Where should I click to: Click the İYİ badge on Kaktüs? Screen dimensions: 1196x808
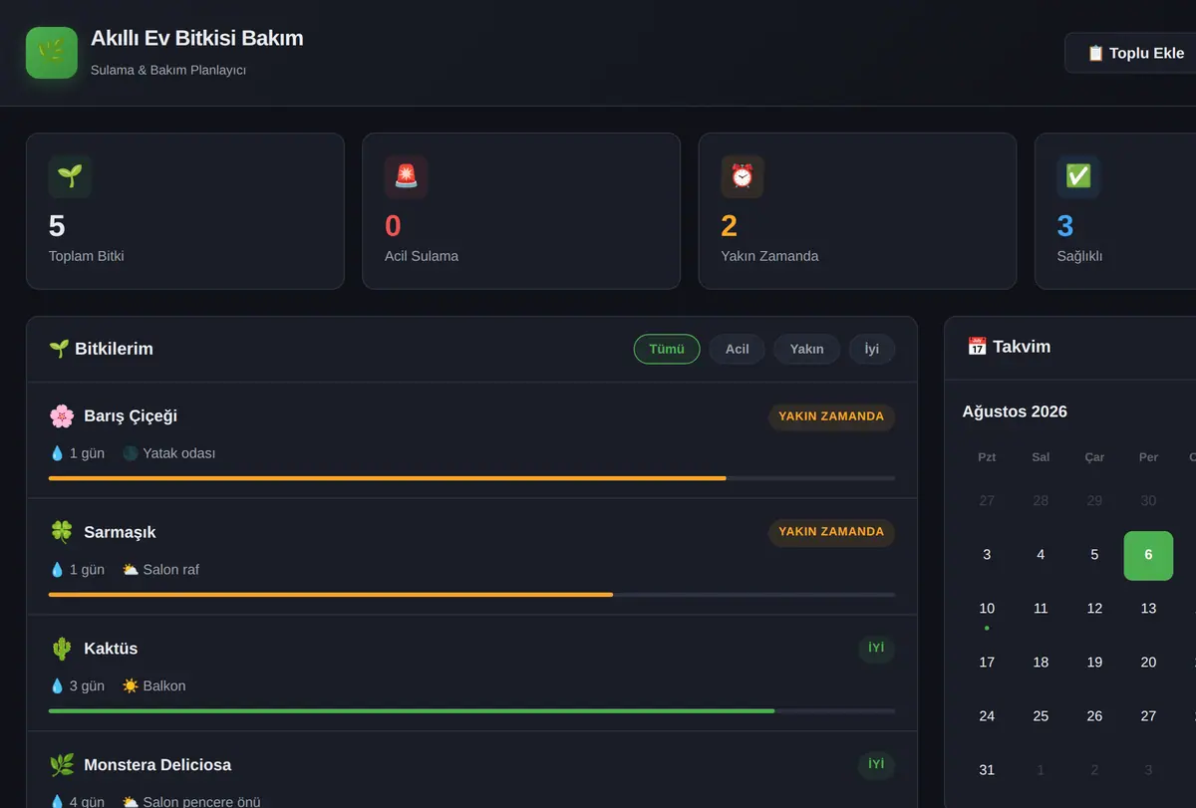tap(876, 649)
